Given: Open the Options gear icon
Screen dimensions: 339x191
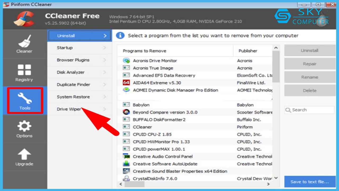Looking at the screenshot, I should 24,127.
